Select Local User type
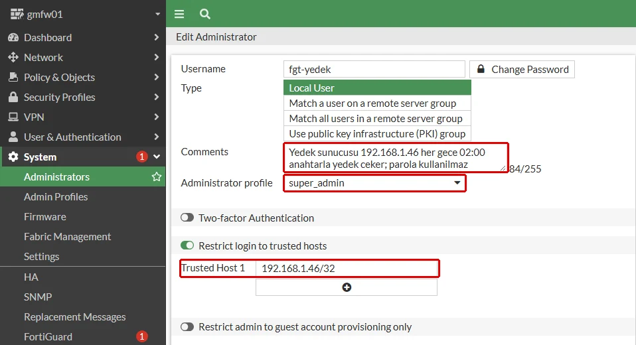 [377, 88]
